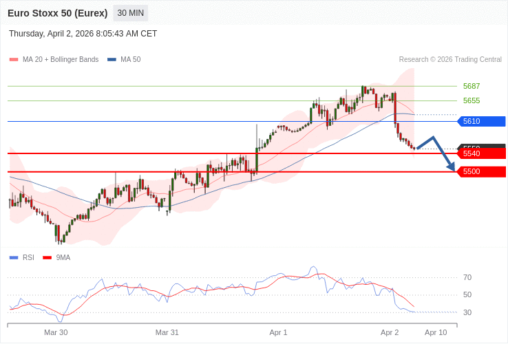Click the Euro Stoxx 50 (Eurex) title

57,13
